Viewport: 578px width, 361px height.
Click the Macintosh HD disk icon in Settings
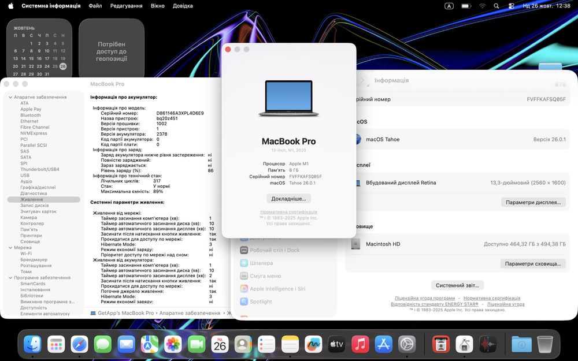pyautogui.click(x=355, y=244)
